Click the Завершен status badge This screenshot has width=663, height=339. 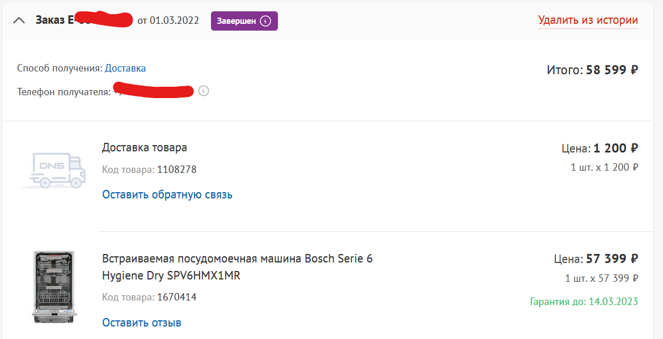coord(244,21)
